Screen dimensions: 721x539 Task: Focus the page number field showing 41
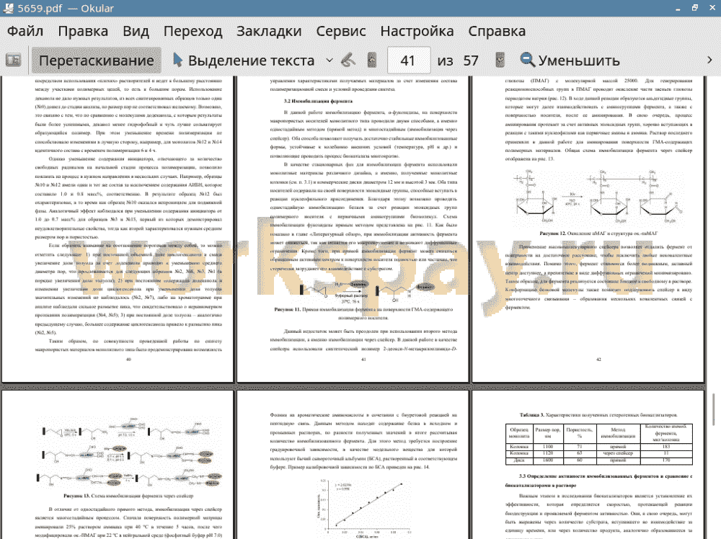(x=409, y=61)
